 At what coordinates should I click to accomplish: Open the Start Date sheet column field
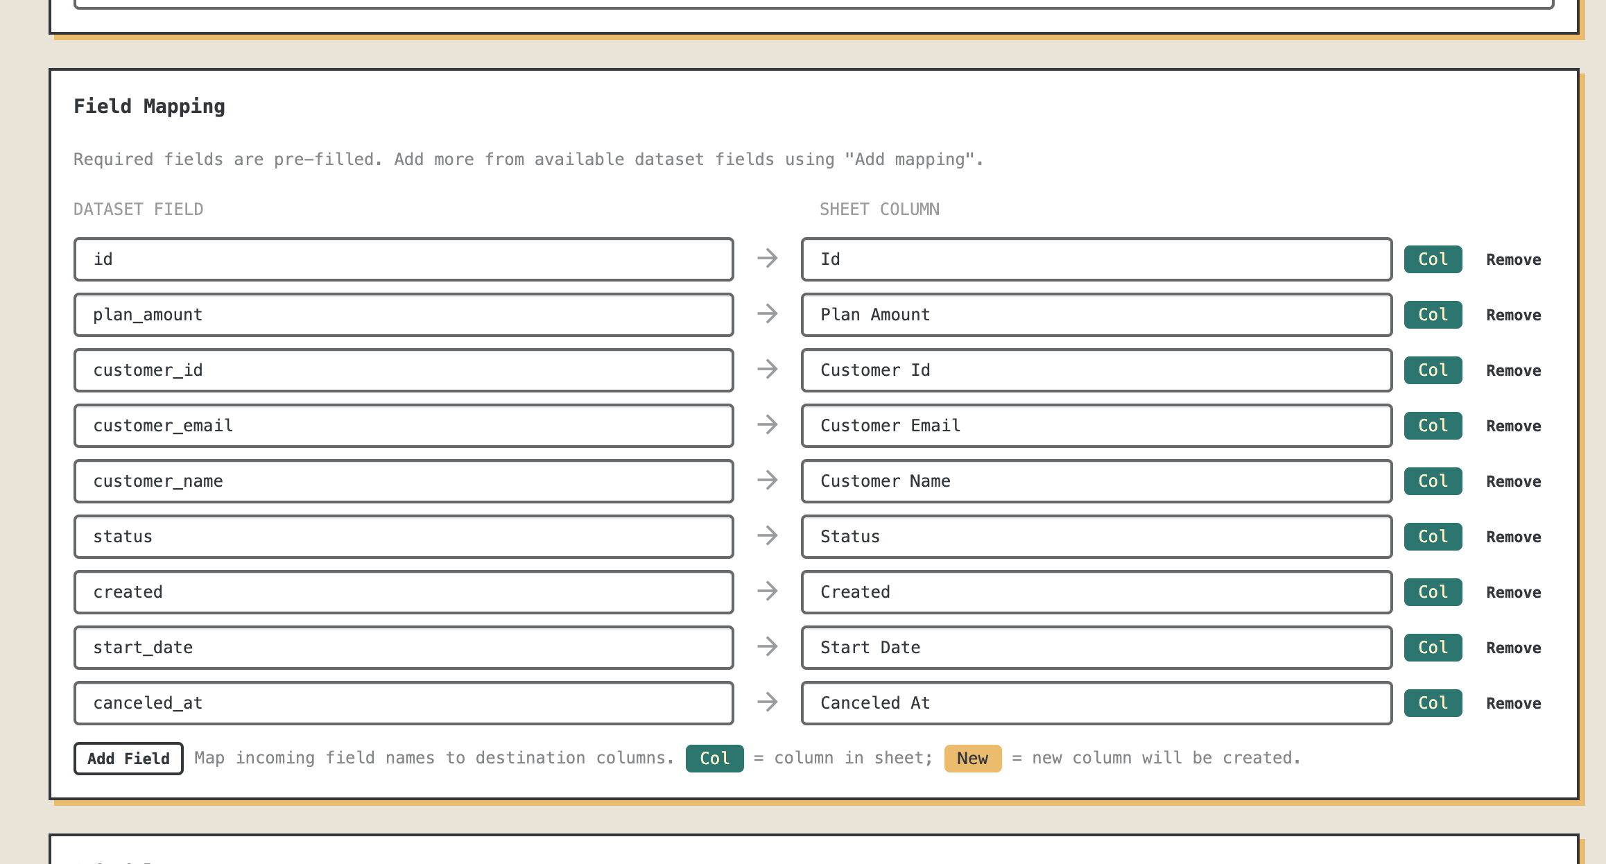tap(1096, 648)
